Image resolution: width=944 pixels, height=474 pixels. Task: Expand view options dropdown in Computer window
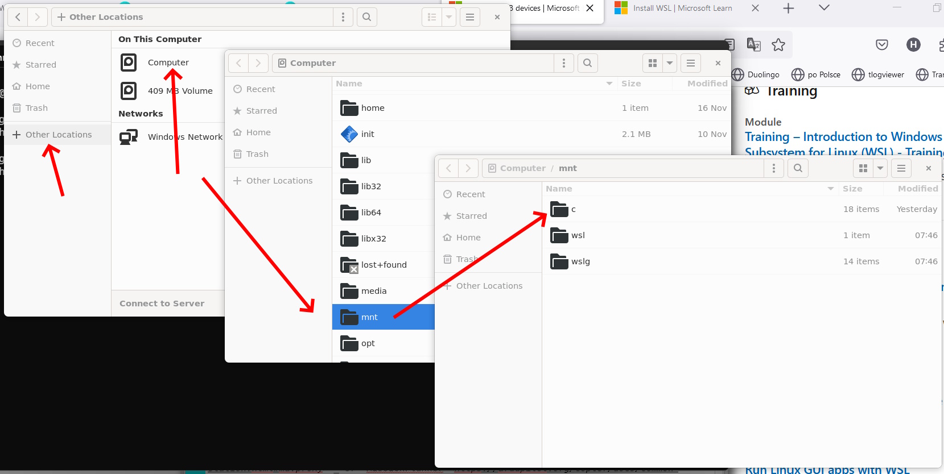pos(670,63)
